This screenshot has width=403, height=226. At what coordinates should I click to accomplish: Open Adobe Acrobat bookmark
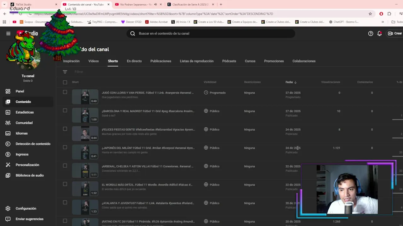[x=156, y=22]
